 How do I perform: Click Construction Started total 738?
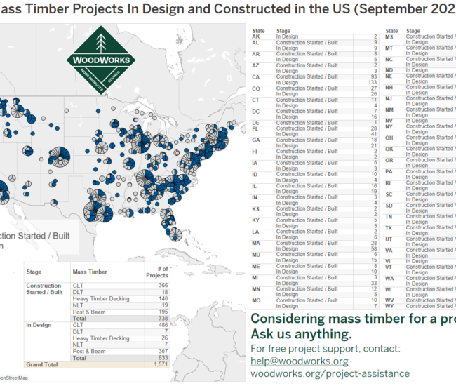coord(163,319)
